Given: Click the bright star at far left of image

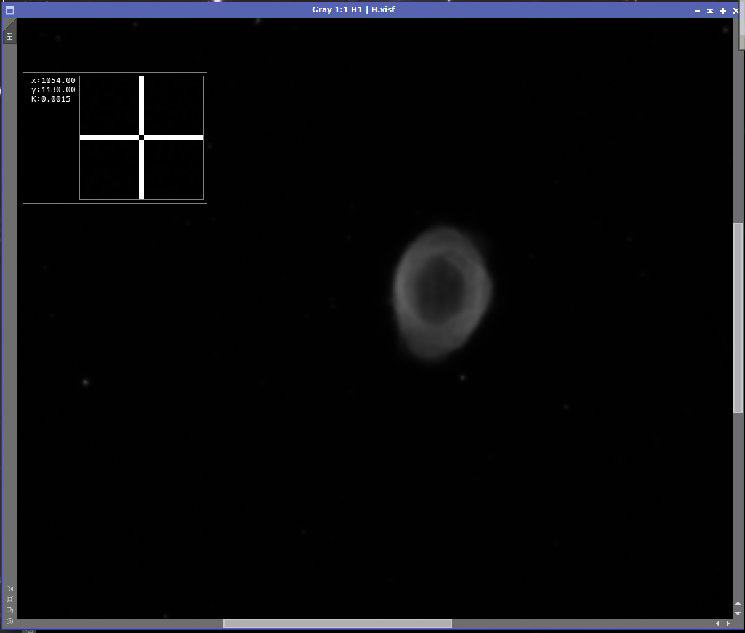Looking at the screenshot, I should pos(86,383).
